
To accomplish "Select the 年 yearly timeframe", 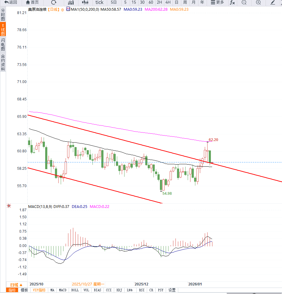I will [202, 2].
